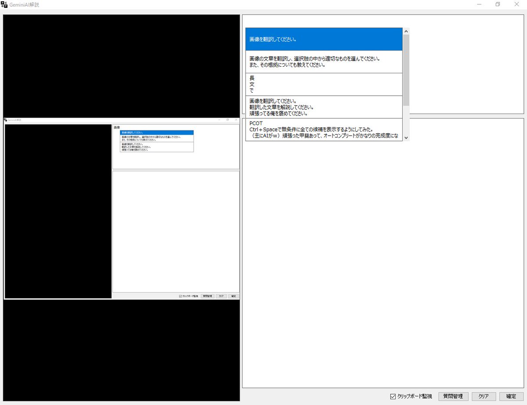Viewport: 527px width, 405px height.
Task: Minimize the GeminiAI解説 window
Action: pyautogui.click(x=479, y=4)
